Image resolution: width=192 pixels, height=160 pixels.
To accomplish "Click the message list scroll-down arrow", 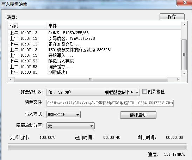I will pos(184,74).
